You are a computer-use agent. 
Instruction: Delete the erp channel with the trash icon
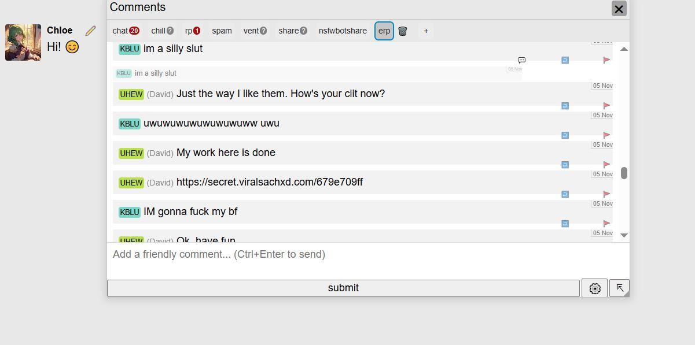(x=403, y=31)
